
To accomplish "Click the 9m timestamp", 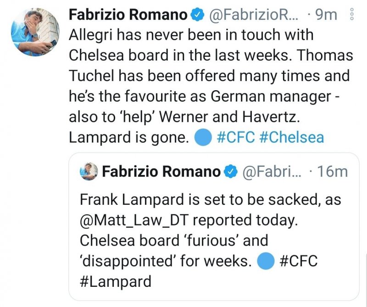I will (x=327, y=16).
